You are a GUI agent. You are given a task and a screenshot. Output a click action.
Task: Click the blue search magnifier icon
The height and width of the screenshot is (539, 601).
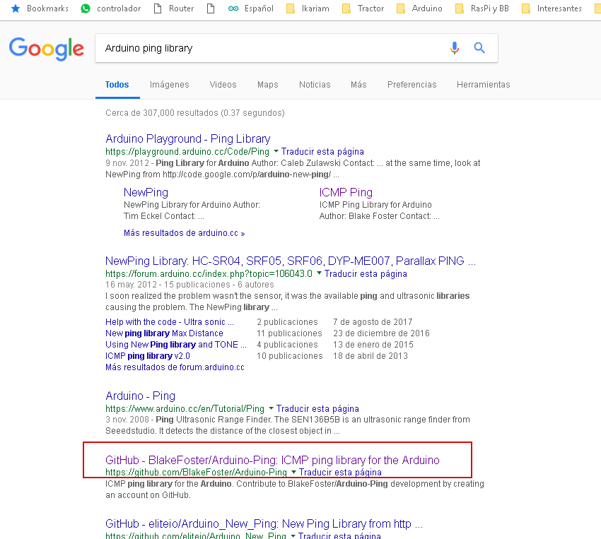point(479,48)
